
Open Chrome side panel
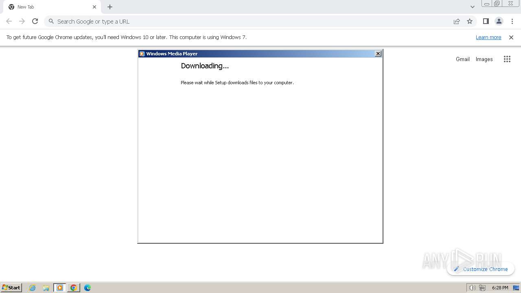click(486, 21)
